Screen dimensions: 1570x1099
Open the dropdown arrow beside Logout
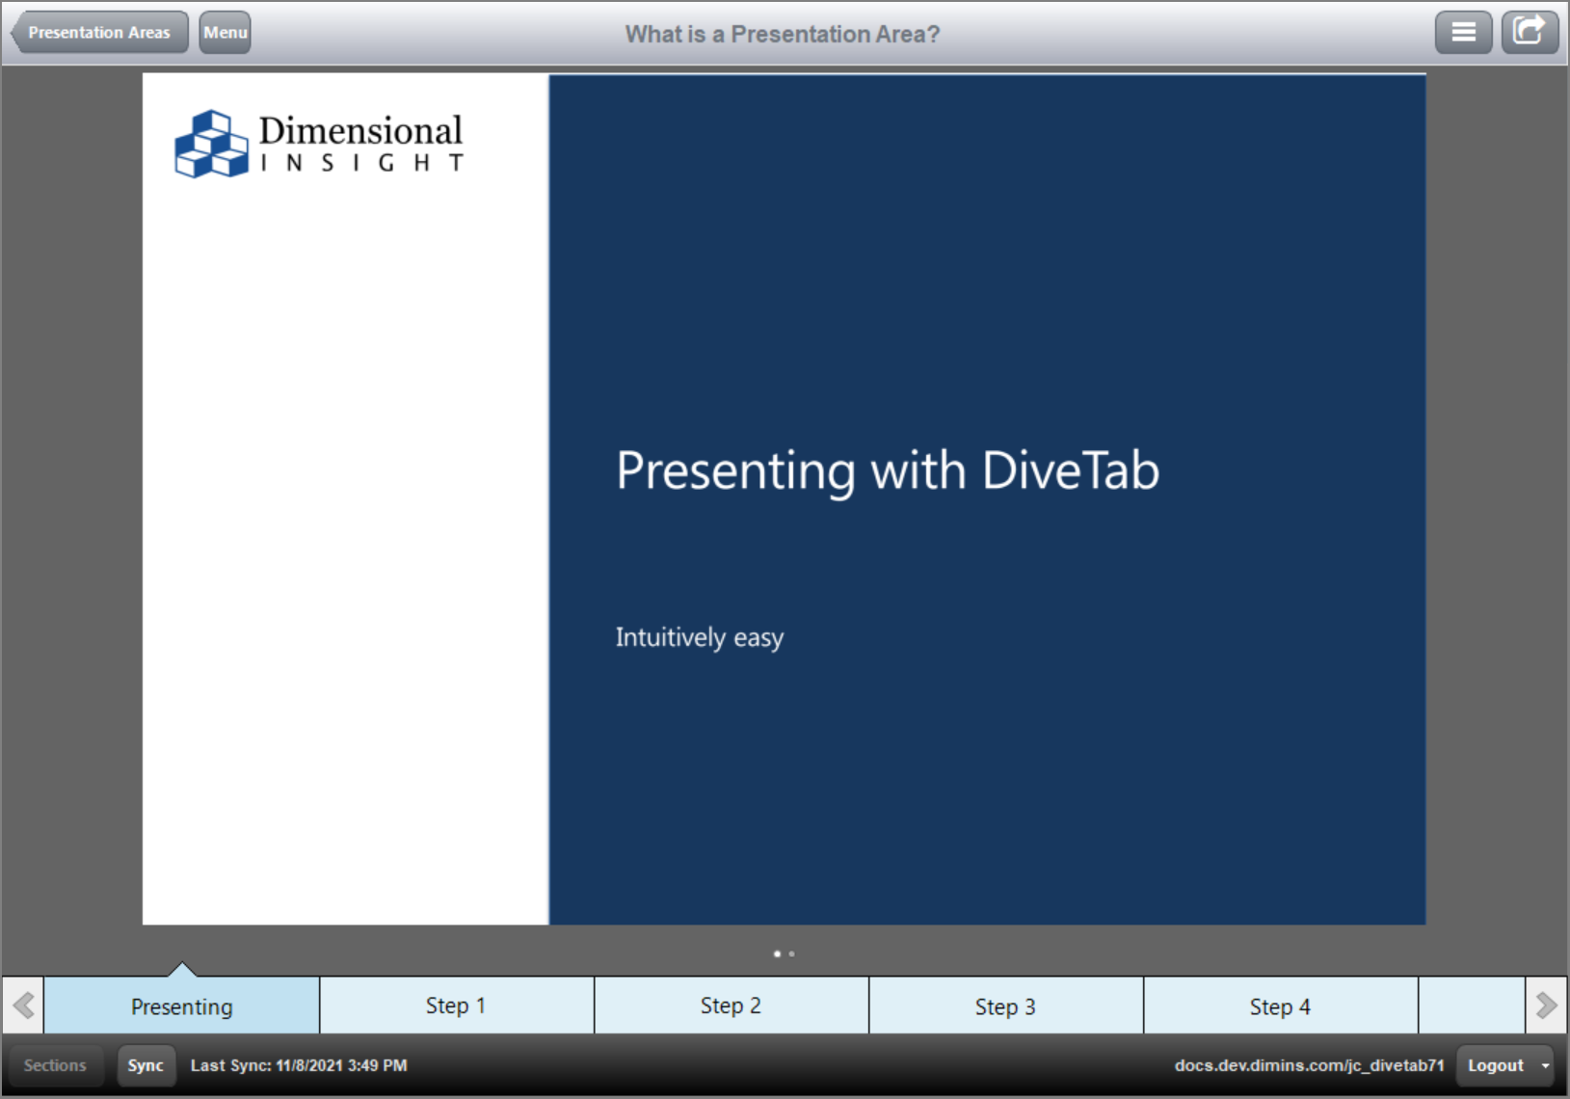(1545, 1065)
